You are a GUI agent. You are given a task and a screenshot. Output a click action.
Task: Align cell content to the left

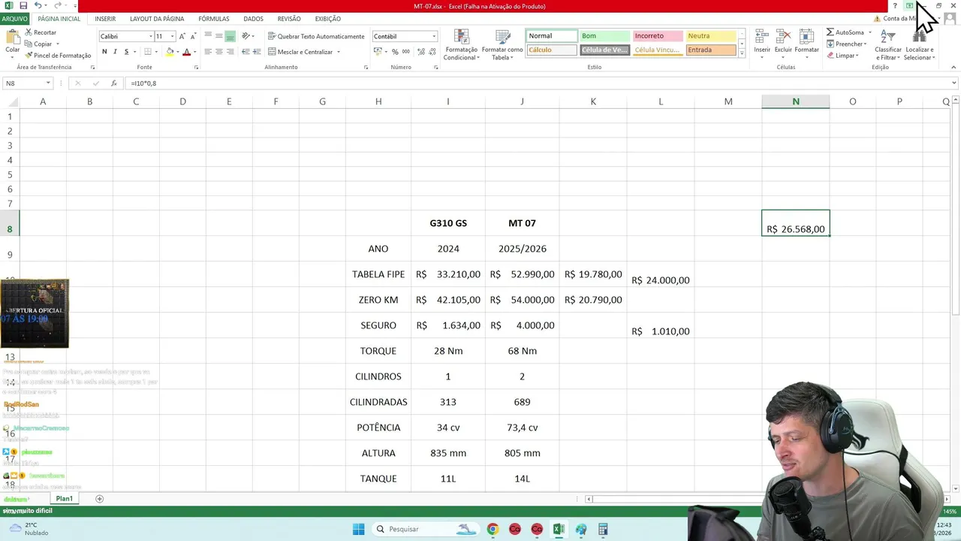coord(208,52)
